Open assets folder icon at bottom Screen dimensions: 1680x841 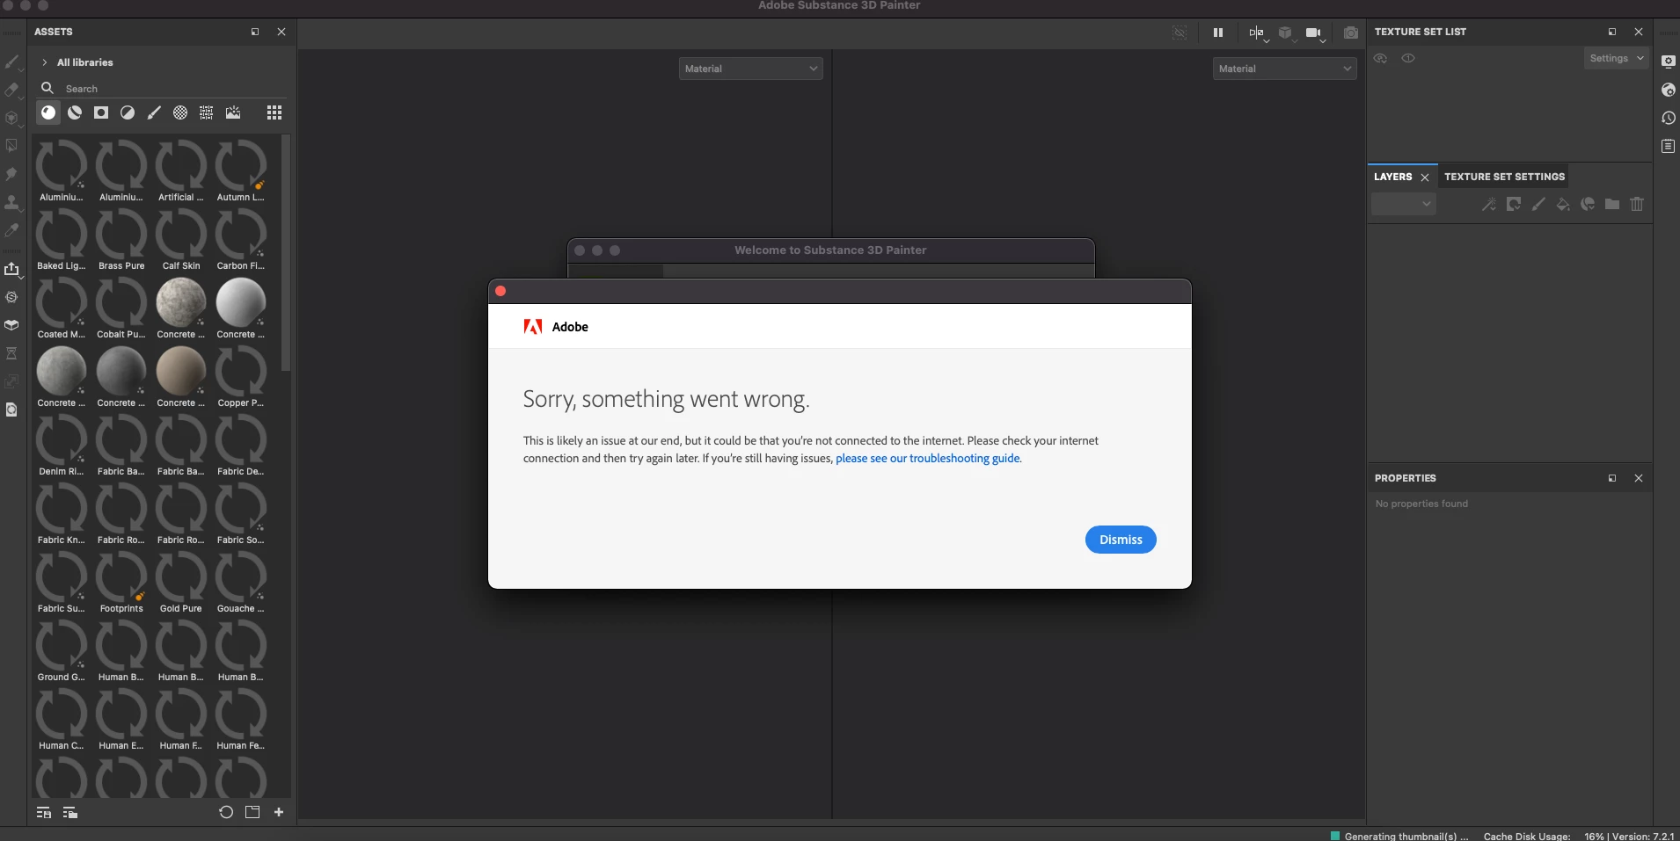click(x=252, y=812)
